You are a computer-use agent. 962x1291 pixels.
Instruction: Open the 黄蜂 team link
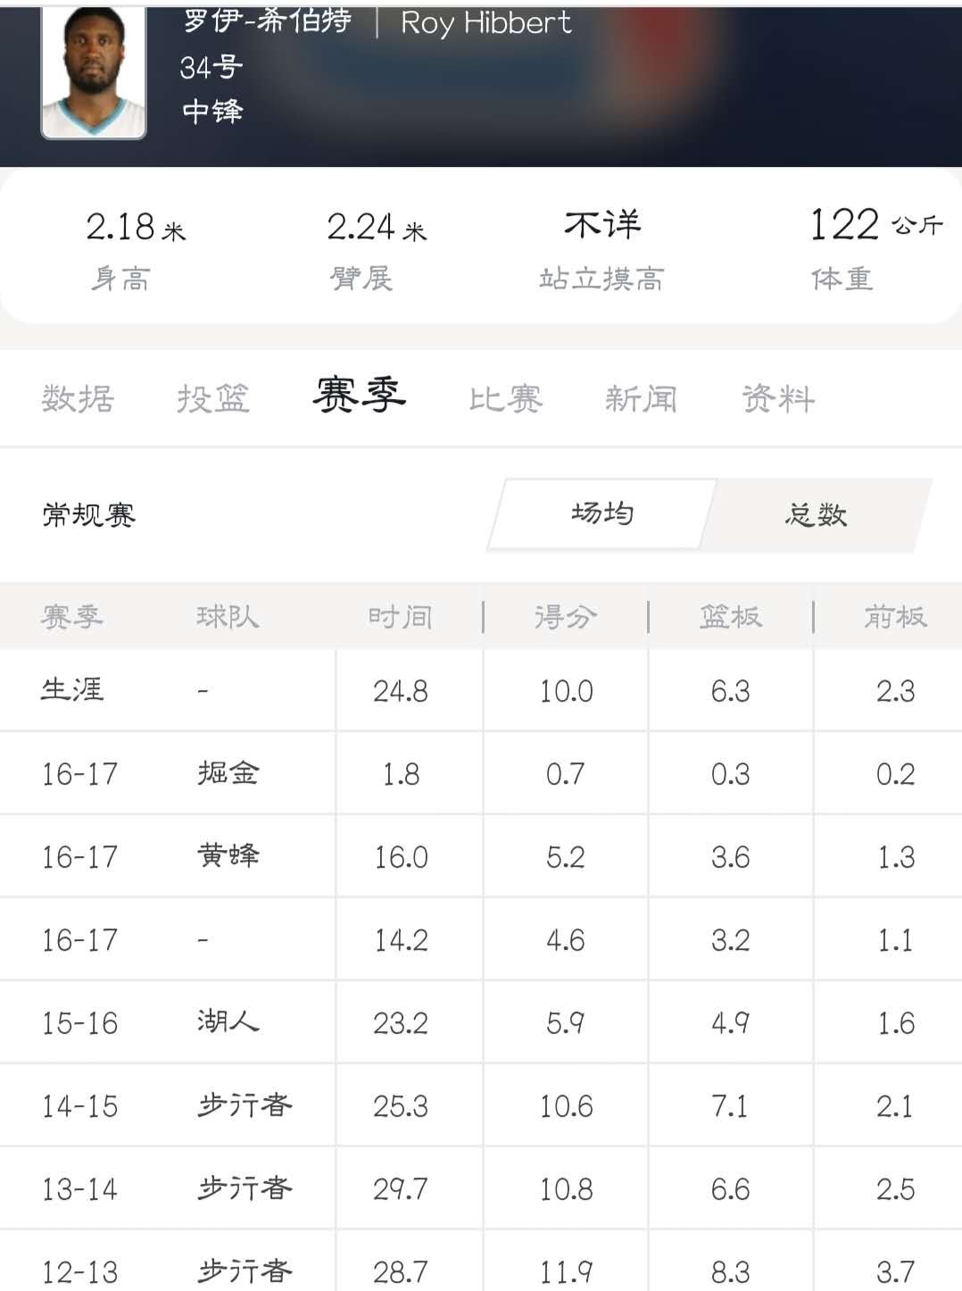coord(228,856)
